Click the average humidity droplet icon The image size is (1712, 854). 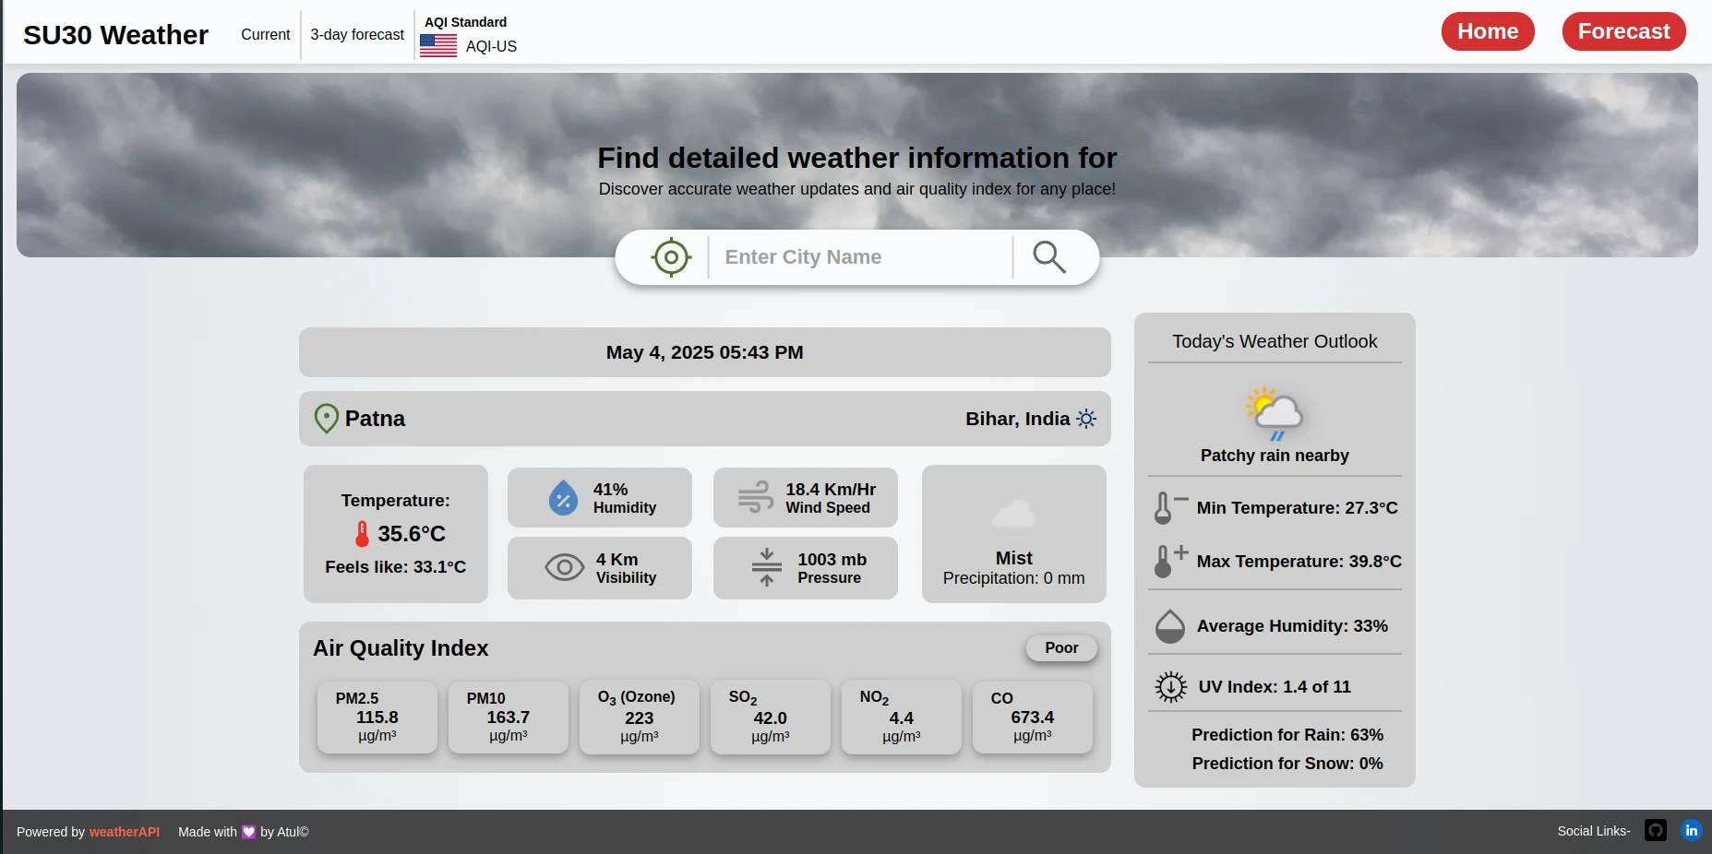(1169, 626)
